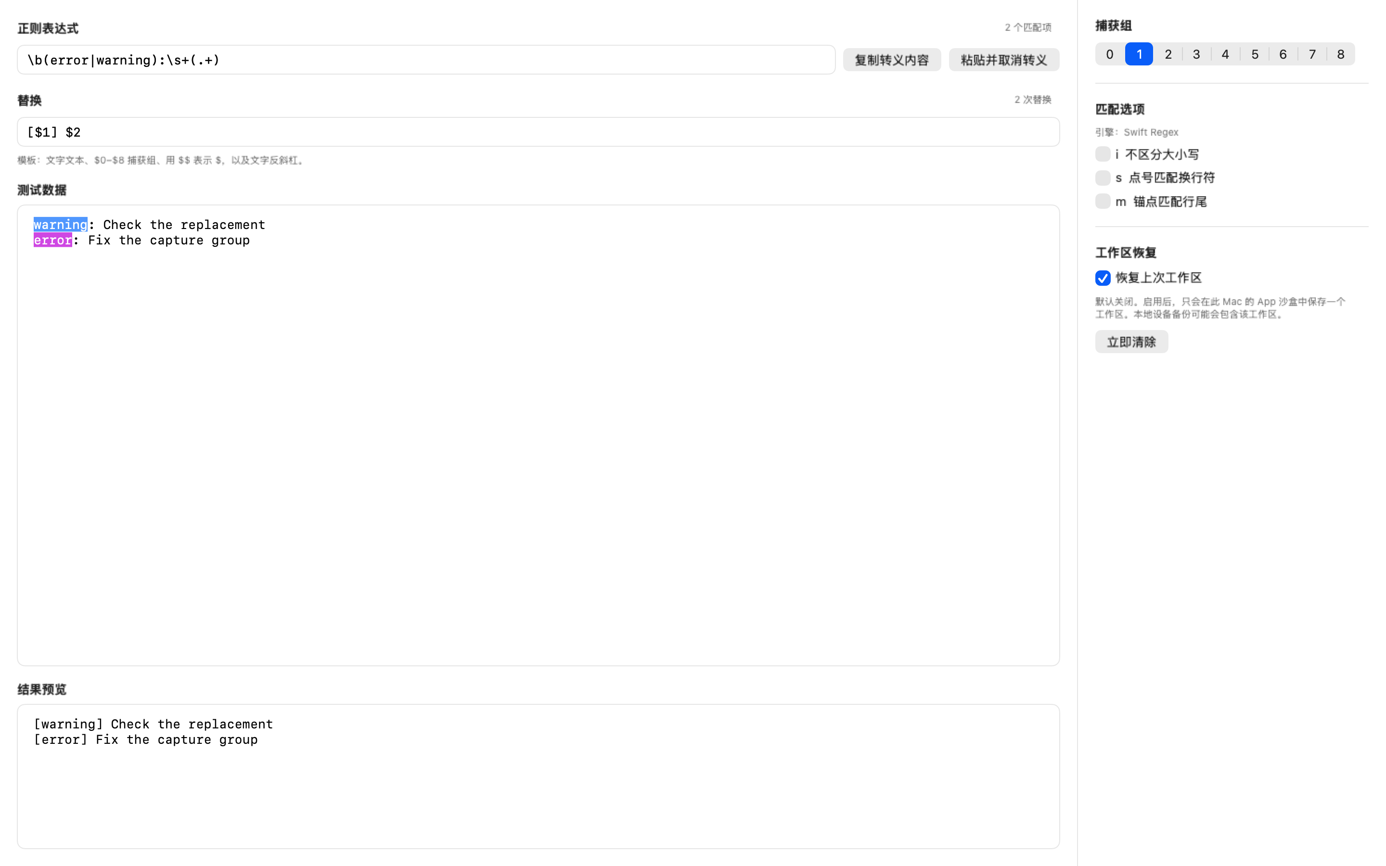Enable the m 锚点匹配行尾 checkbox
1386x866 pixels.
[x=1103, y=202]
